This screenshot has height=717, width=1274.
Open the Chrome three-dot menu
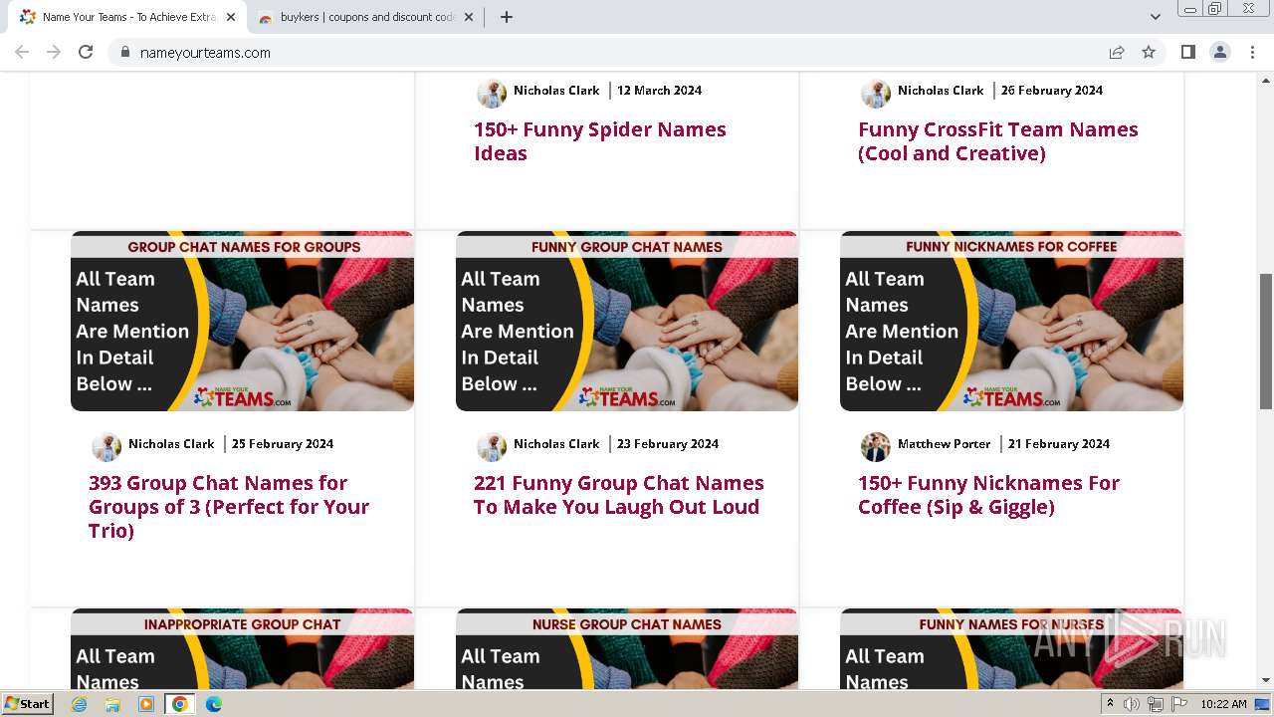click(1252, 52)
